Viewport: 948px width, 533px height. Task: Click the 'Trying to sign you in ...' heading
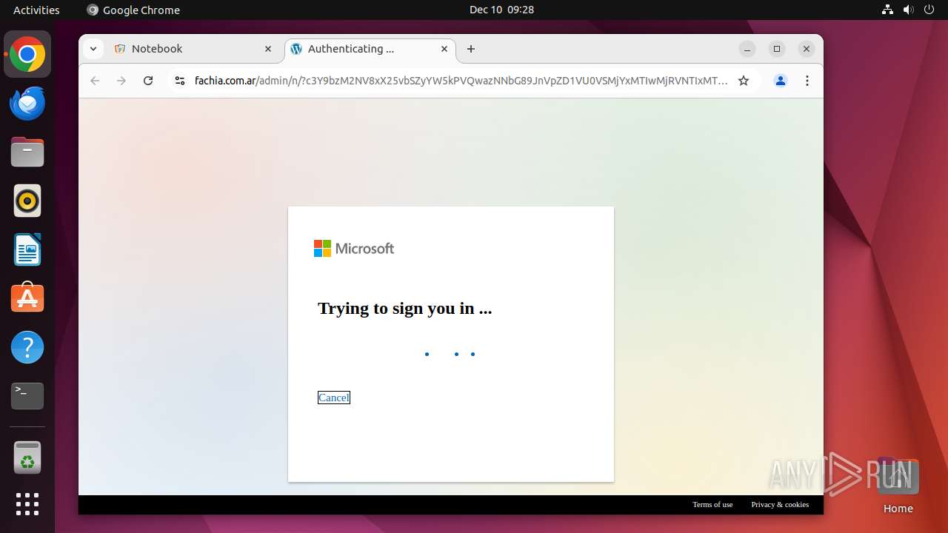coord(404,309)
